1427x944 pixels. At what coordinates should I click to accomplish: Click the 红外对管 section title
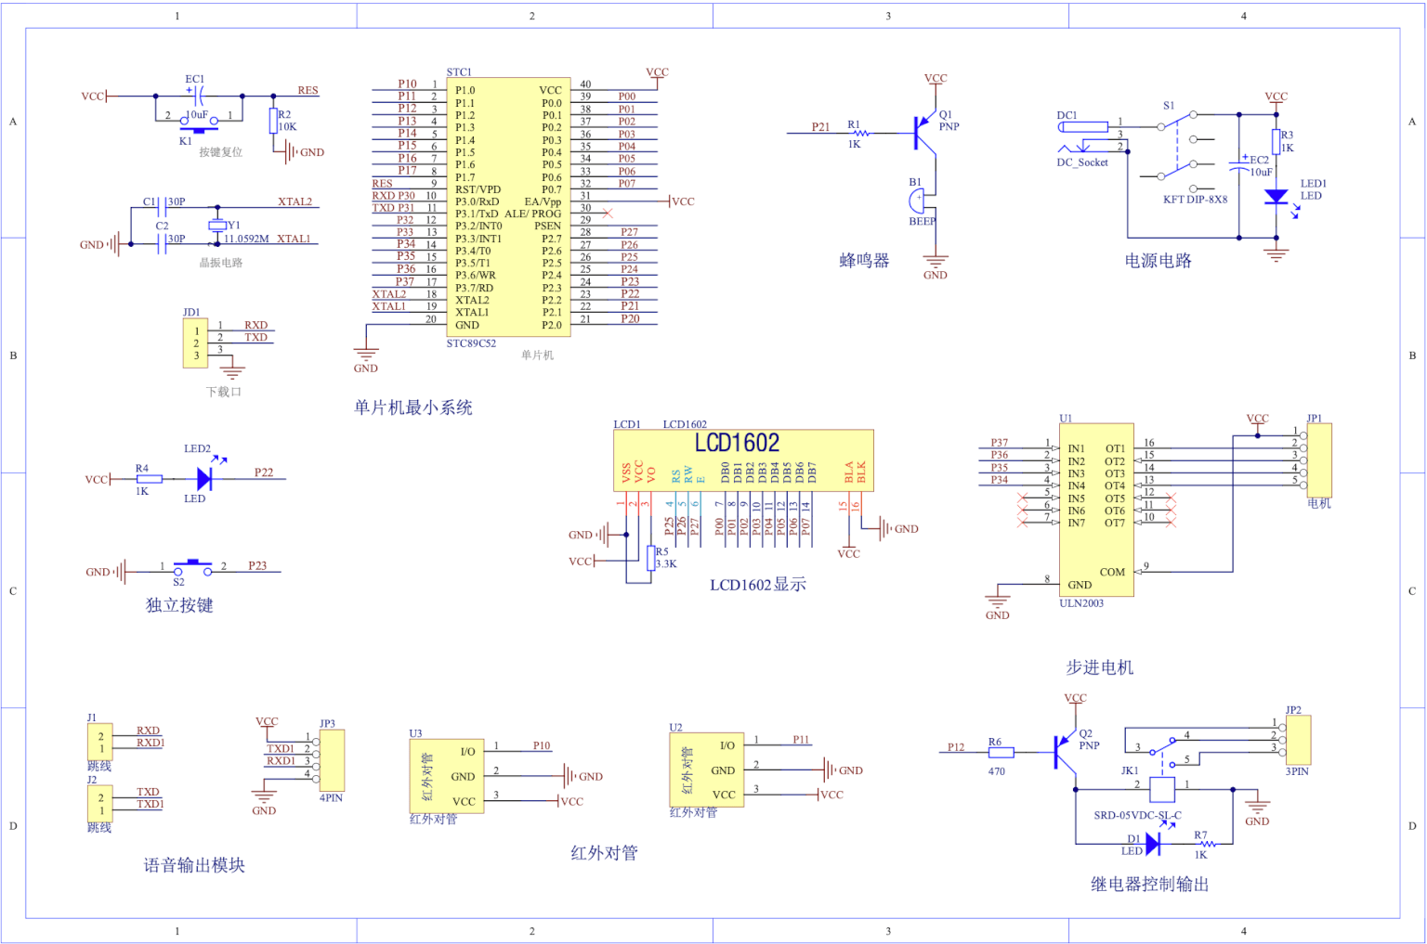[604, 853]
